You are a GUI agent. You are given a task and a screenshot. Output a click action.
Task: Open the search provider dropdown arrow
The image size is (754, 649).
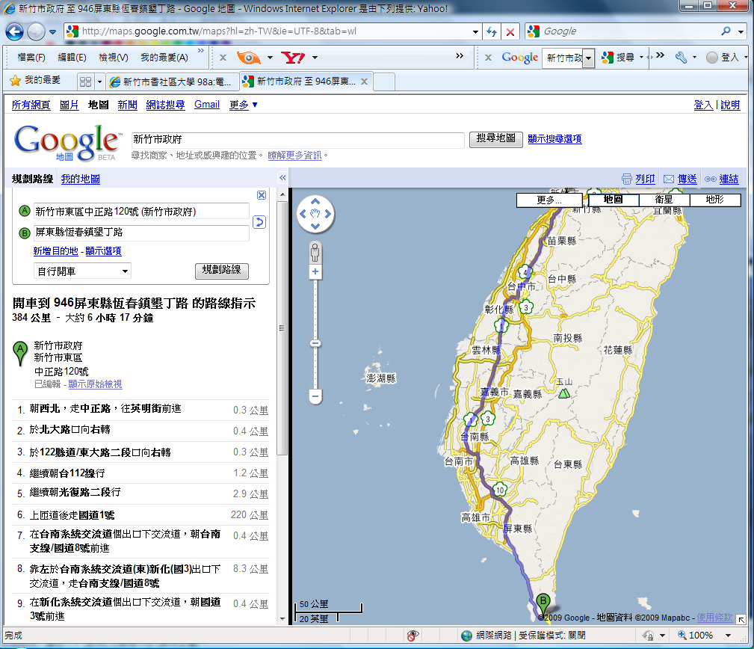[x=741, y=31]
